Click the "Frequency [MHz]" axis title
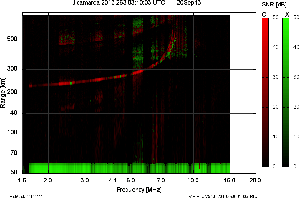Screen dimensions: 299x199 [x=139, y=190]
